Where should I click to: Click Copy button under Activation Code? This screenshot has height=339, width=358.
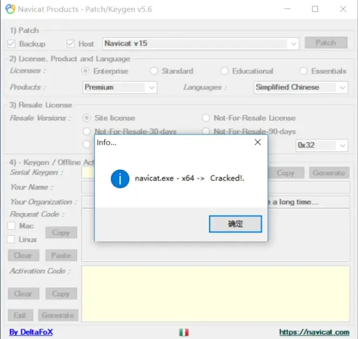click(61, 293)
